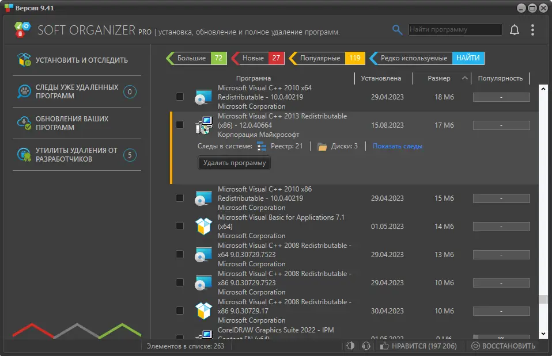Click the registry traces icon
Viewport: 552px width, 356px height.
pyautogui.click(x=261, y=146)
